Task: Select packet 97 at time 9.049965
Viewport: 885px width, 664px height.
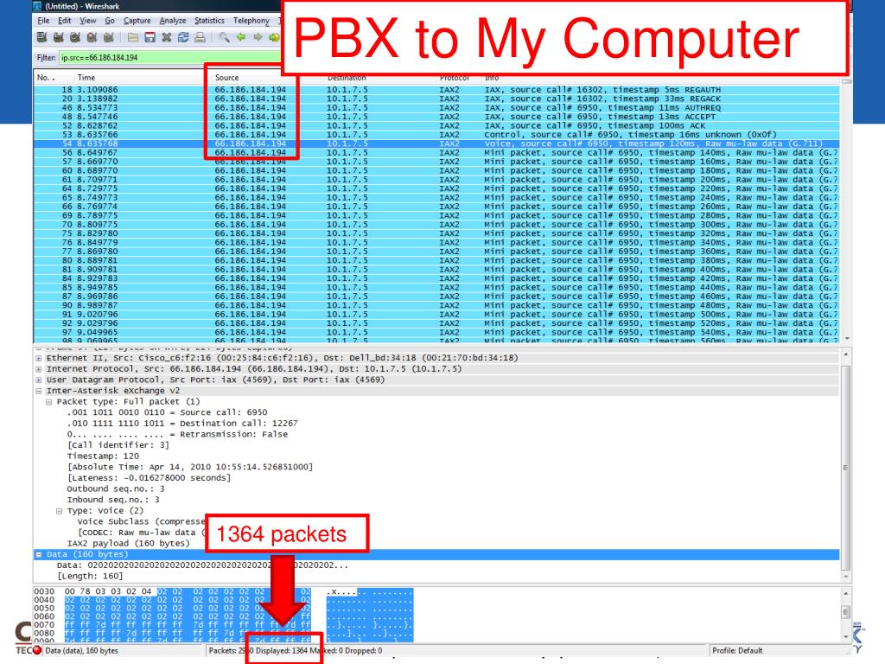Action: pos(436,333)
